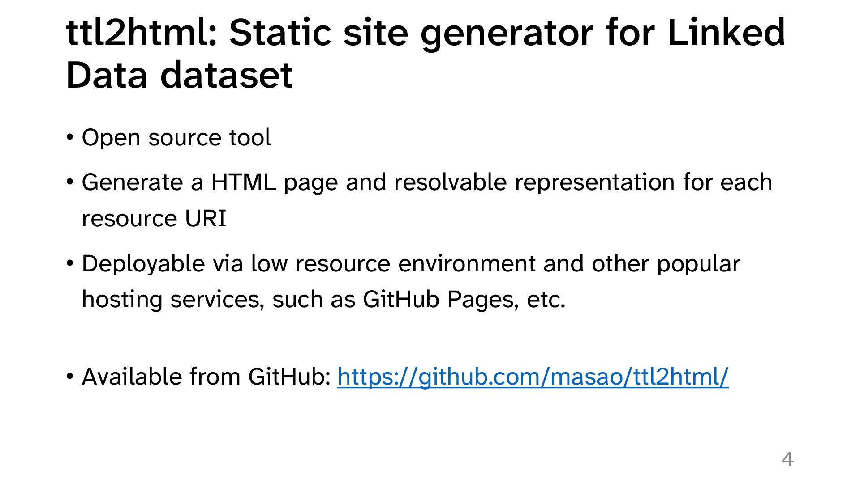
Task: Open the github.com/masao/ttl2html link
Action: pos(533,377)
